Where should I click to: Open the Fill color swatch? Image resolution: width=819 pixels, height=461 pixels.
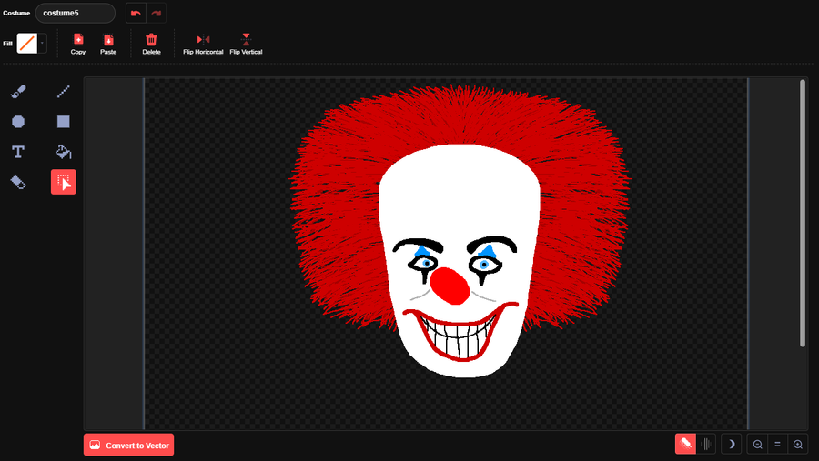(27, 44)
